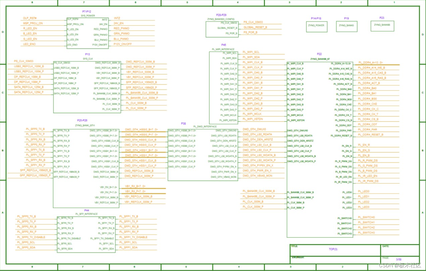Image resolution: width=426 pixels, height=271 pixels.
Task: Click the green PL_DDR4_ODT pin name
Action: tap(344, 126)
